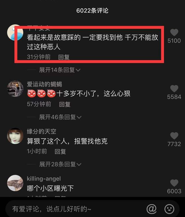Expand 展开46条回复 replies
Viewport: 185px width, 217px height.
pos(60,117)
